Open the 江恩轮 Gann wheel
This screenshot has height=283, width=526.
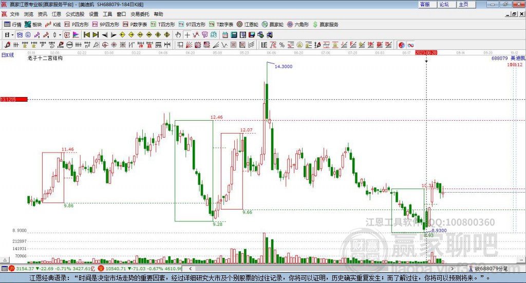pos(248,25)
